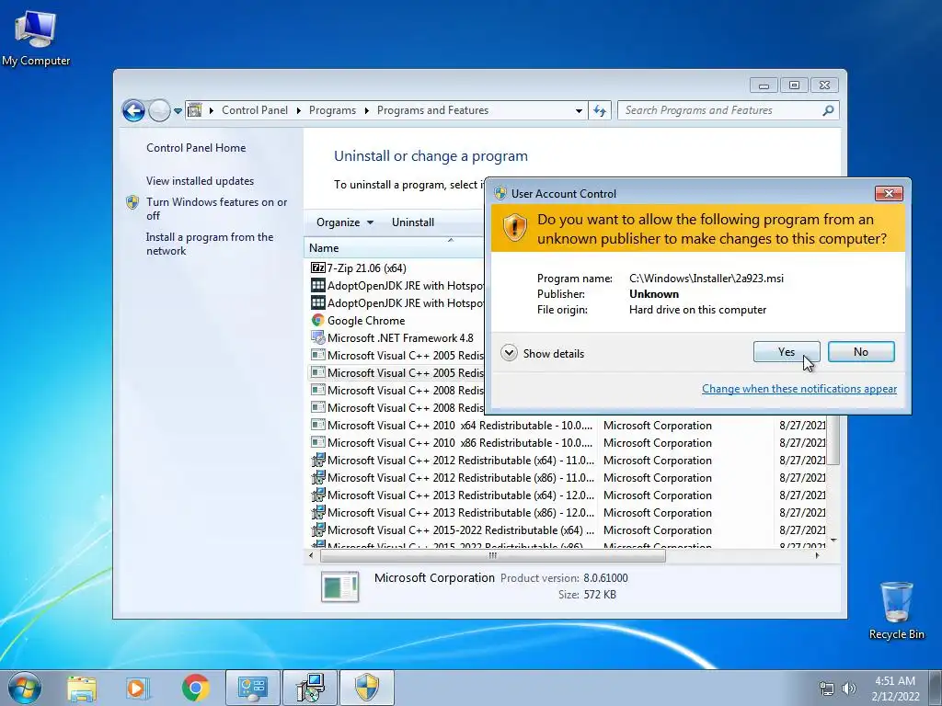Click Yes in User Account Control
The width and height of the screenshot is (942, 706).
click(x=787, y=352)
